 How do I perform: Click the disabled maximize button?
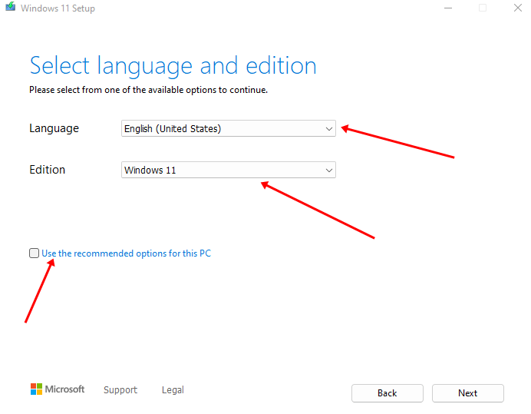[x=483, y=8]
